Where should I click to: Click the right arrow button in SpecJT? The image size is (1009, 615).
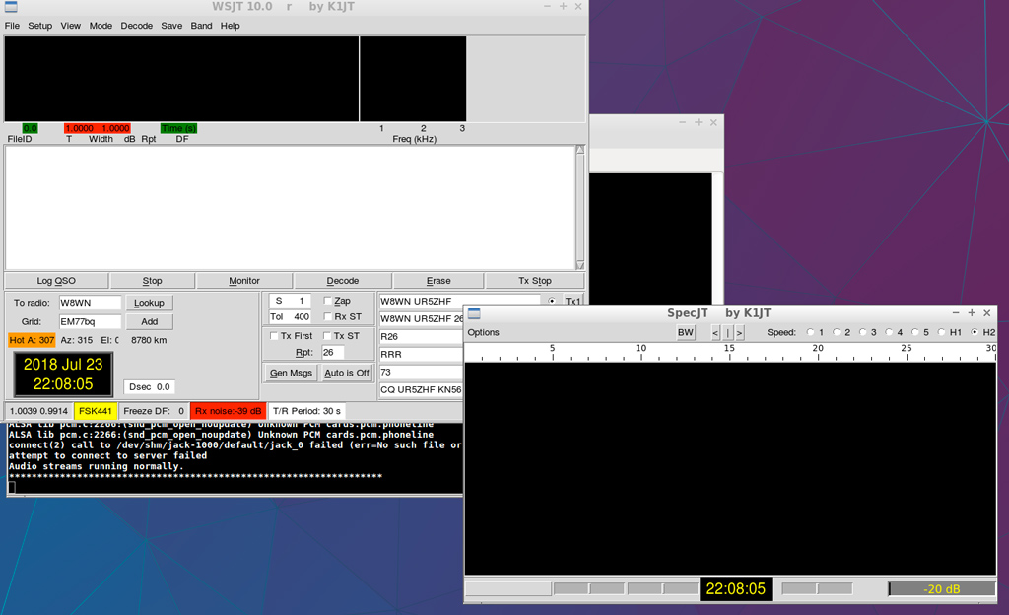click(x=740, y=332)
